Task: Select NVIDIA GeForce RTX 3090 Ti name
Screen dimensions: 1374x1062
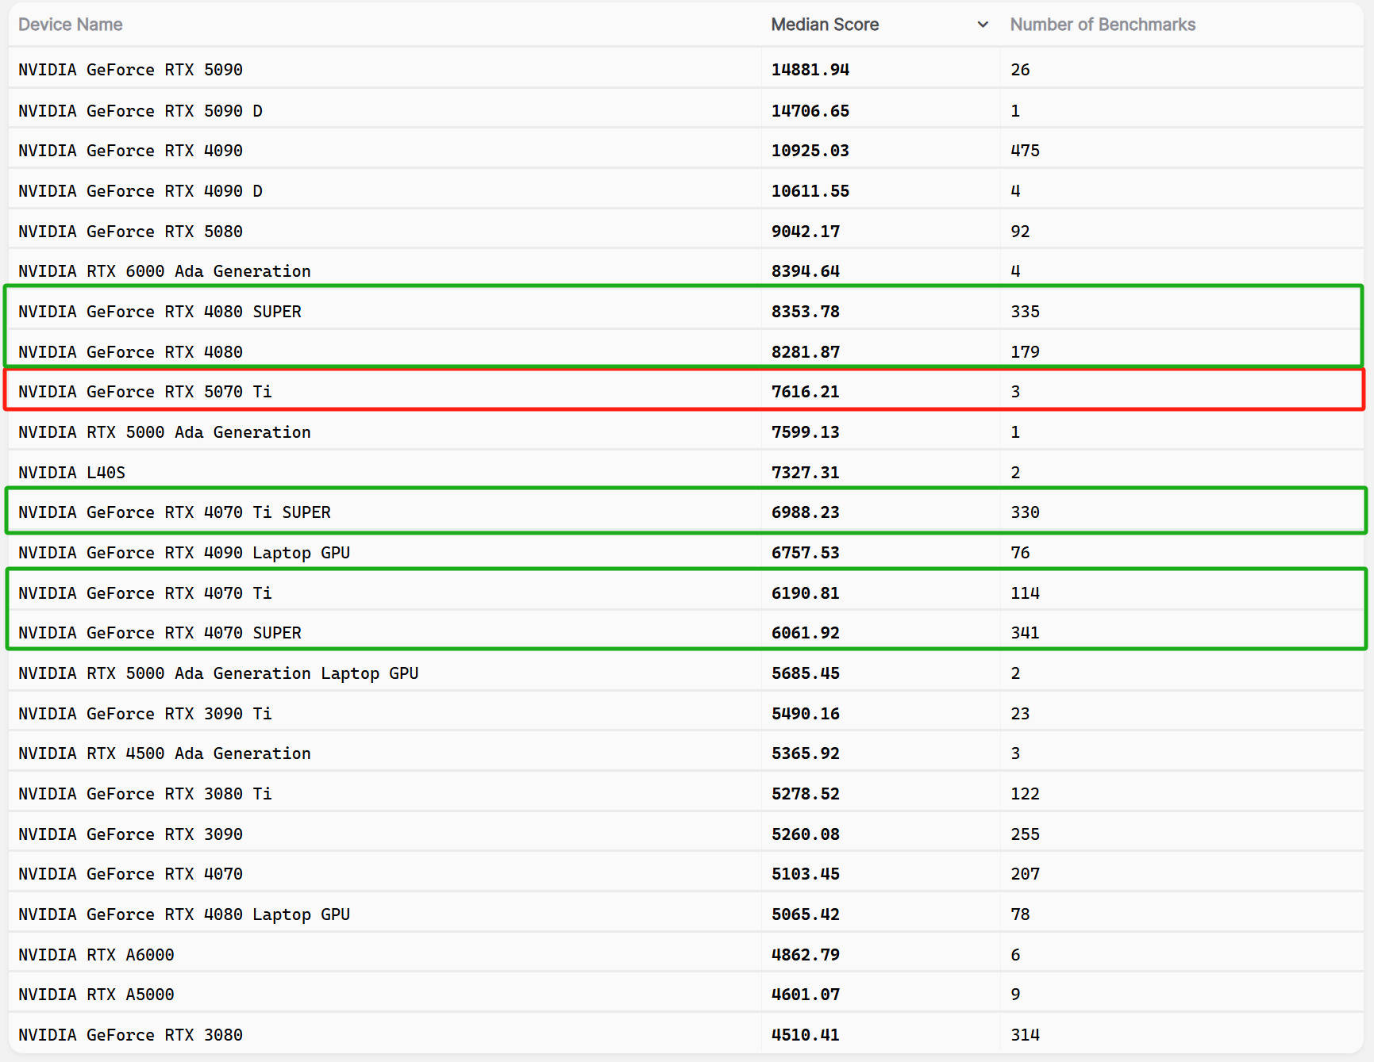Action: pos(145,714)
